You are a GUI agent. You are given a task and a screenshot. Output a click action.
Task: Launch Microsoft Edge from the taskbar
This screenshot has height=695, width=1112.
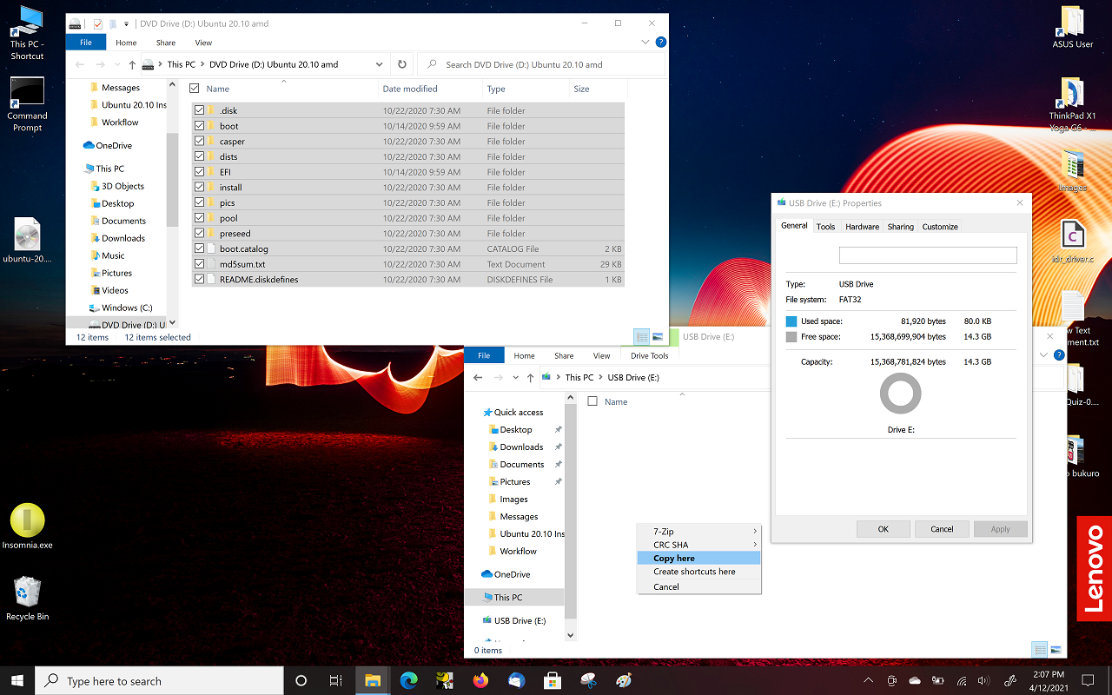click(408, 680)
